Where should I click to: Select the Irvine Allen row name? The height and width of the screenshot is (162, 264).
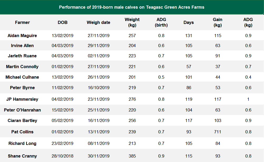(x=22, y=45)
